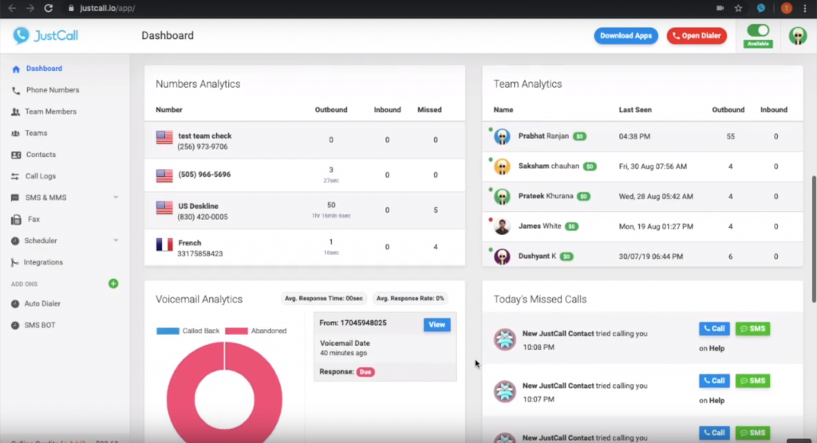Open the Phone Numbers menu item

pos(52,90)
